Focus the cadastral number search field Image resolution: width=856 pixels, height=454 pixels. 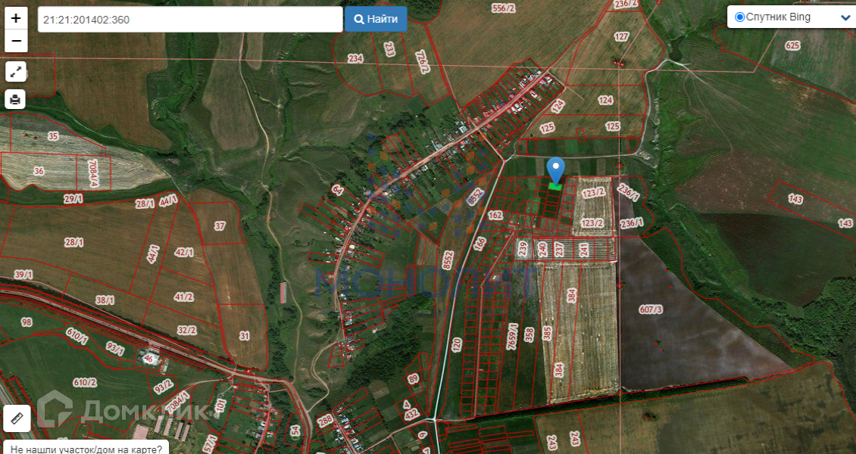[x=190, y=20]
